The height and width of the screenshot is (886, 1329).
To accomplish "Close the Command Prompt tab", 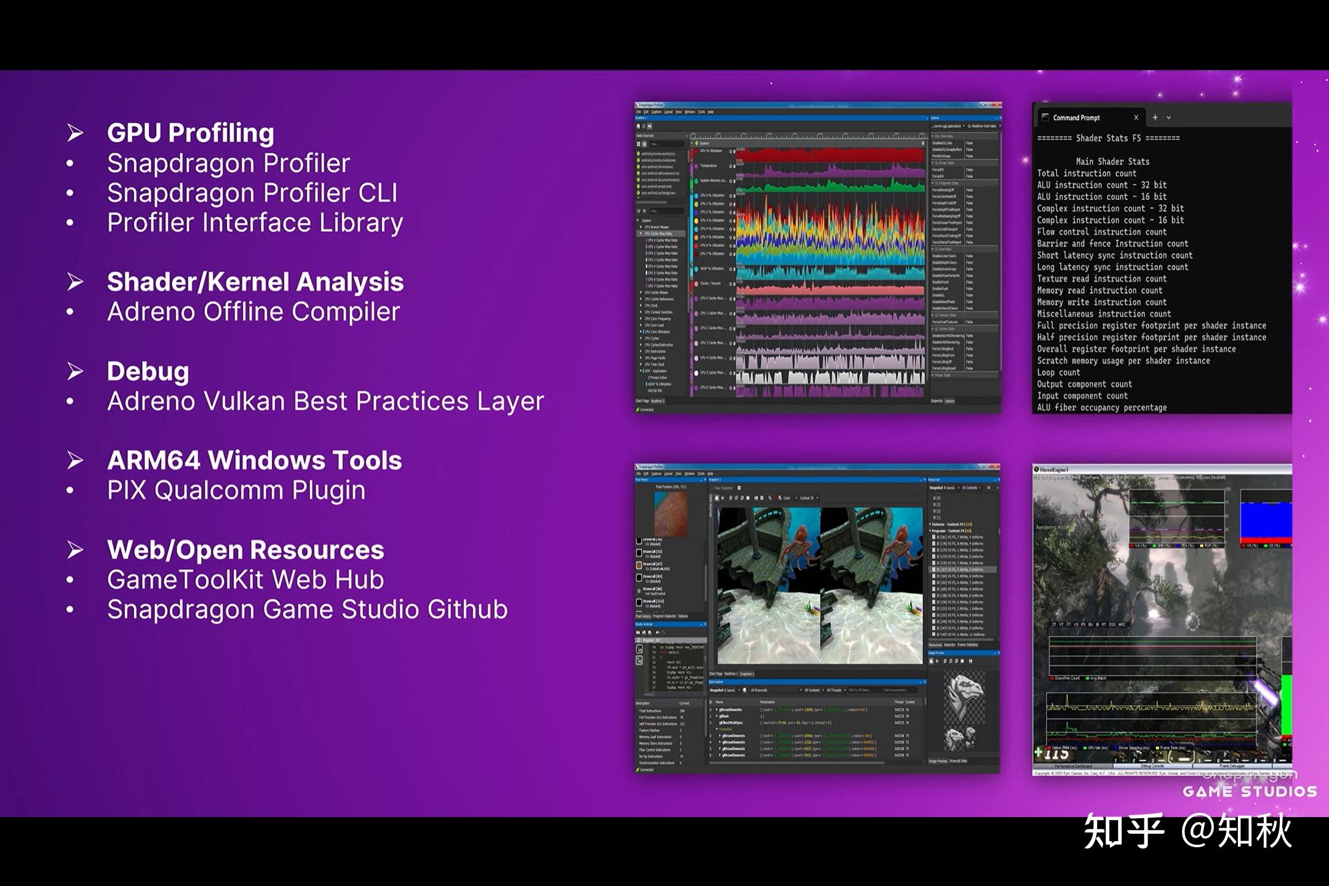I will (1136, 118).
